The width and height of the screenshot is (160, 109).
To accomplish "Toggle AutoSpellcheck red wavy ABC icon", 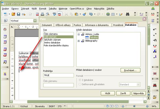I will point(59,14).
